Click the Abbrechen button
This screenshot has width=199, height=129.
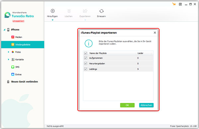tap(146, 105)
